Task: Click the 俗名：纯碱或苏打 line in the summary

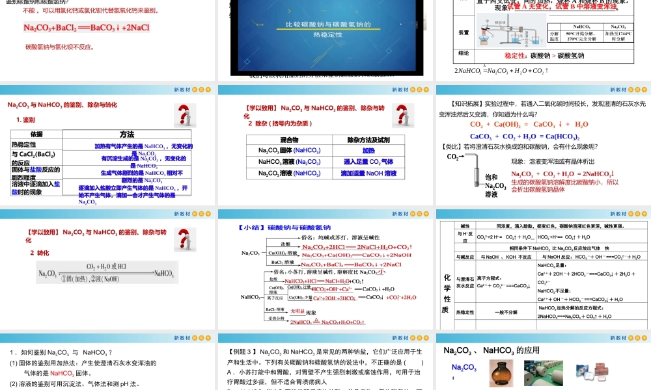Action: pos(340,237)
